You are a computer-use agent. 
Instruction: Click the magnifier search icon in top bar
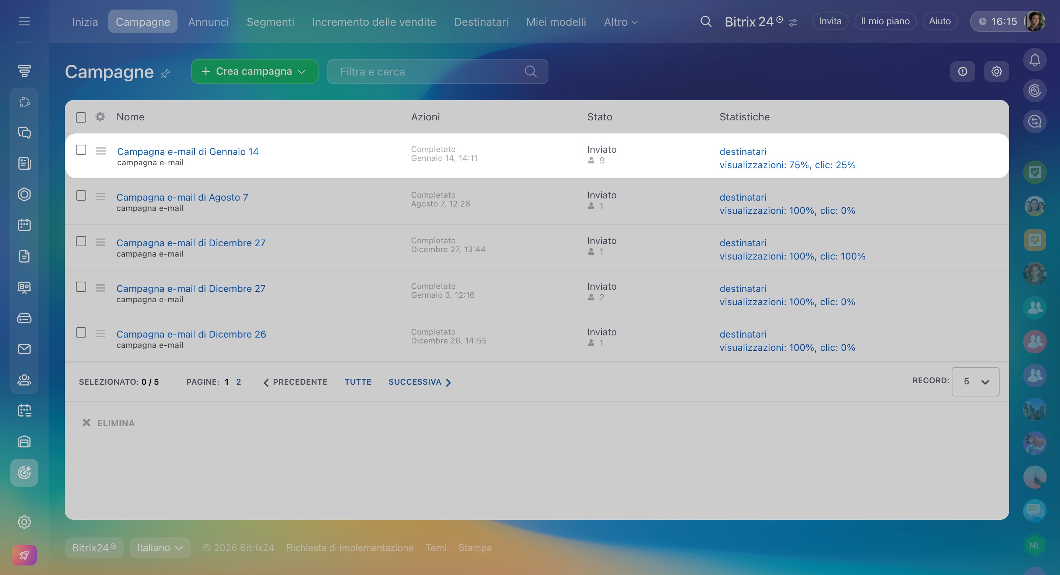click(706, 21)
